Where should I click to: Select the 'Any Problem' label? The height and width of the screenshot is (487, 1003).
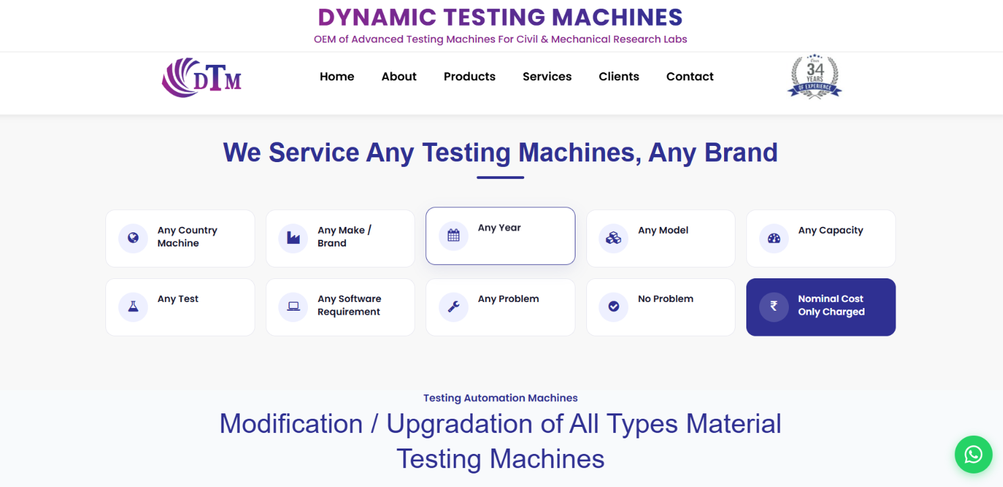coord(508,299)
